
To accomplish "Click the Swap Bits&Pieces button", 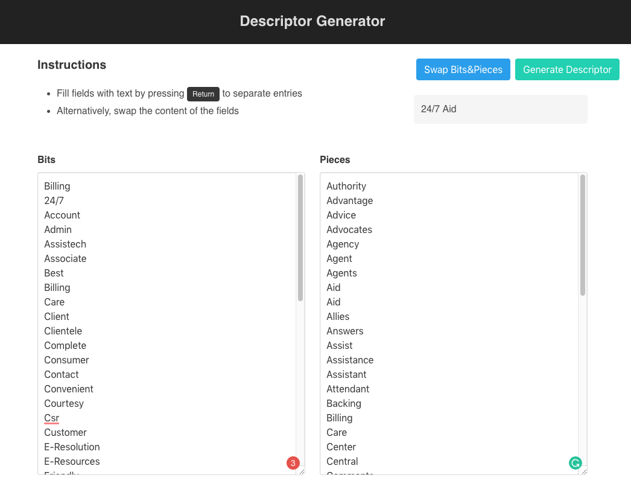I will (x=463, y=69).
